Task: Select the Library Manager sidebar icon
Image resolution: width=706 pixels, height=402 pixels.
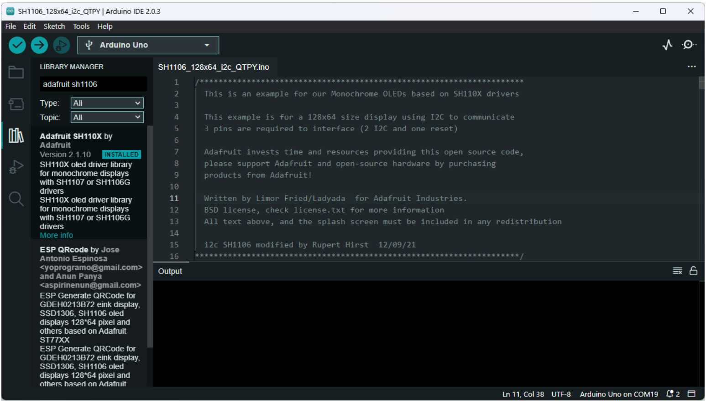Action: coord(16,135)
